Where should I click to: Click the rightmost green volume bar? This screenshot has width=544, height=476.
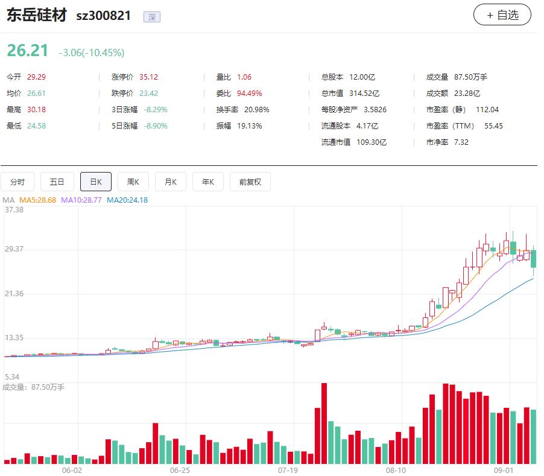pos(534,437)
